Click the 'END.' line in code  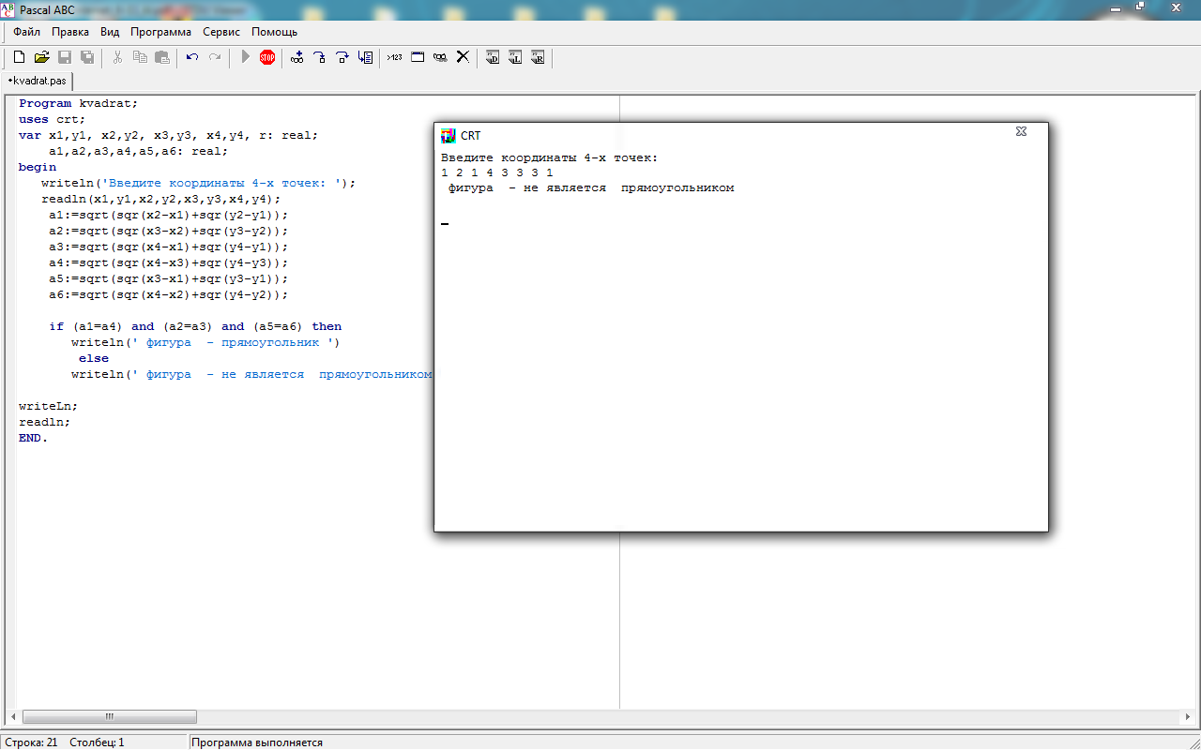tap(34, 438)
